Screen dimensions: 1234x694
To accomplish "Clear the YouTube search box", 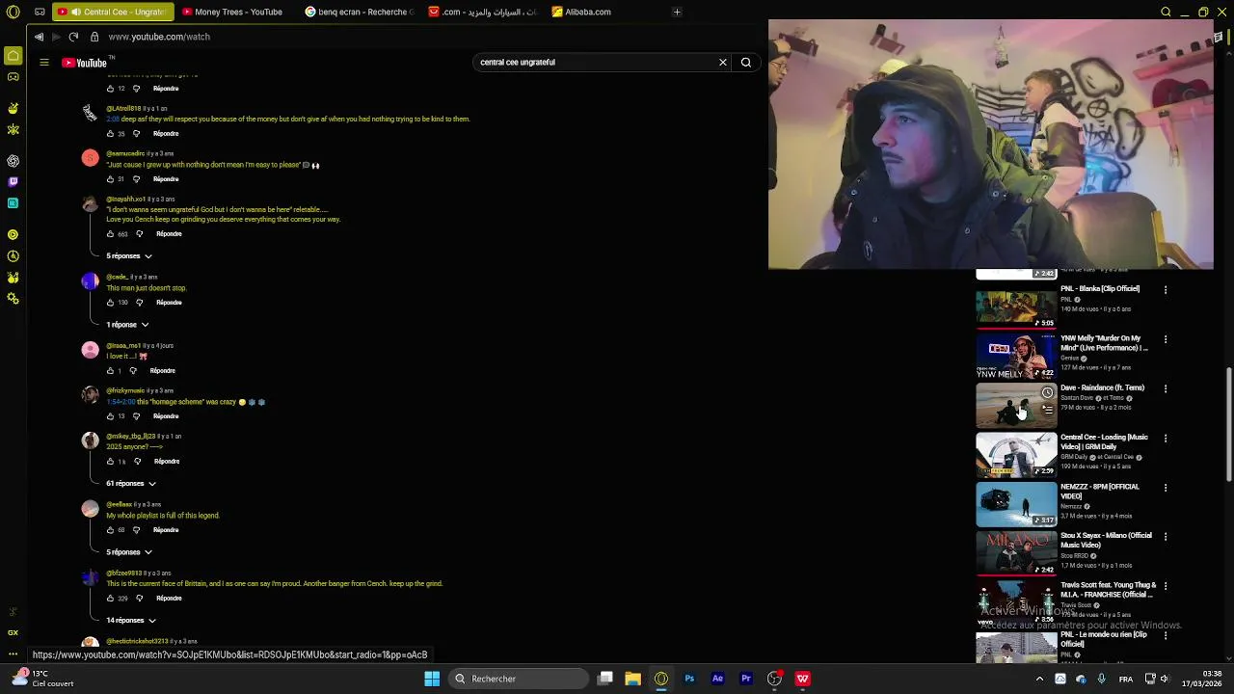I will click(723, 63).
